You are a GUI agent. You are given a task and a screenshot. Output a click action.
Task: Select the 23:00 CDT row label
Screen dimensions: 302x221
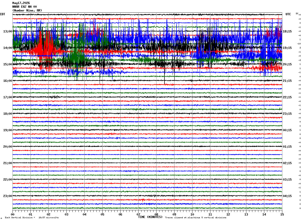[7, 196]
